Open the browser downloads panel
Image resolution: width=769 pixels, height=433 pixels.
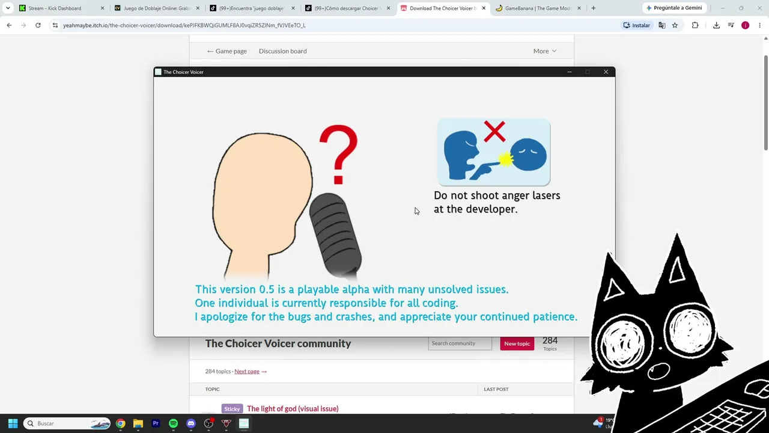tap(716, 25)
